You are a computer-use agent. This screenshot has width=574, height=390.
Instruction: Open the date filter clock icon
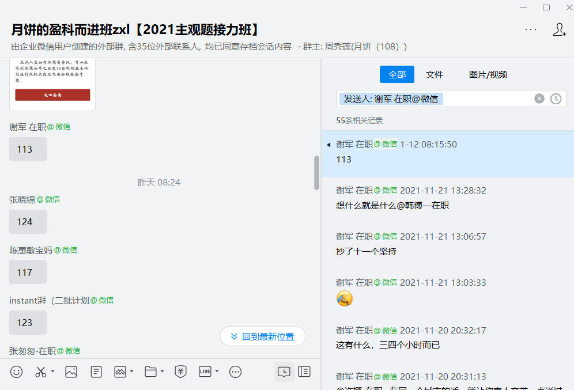point(556,99)
